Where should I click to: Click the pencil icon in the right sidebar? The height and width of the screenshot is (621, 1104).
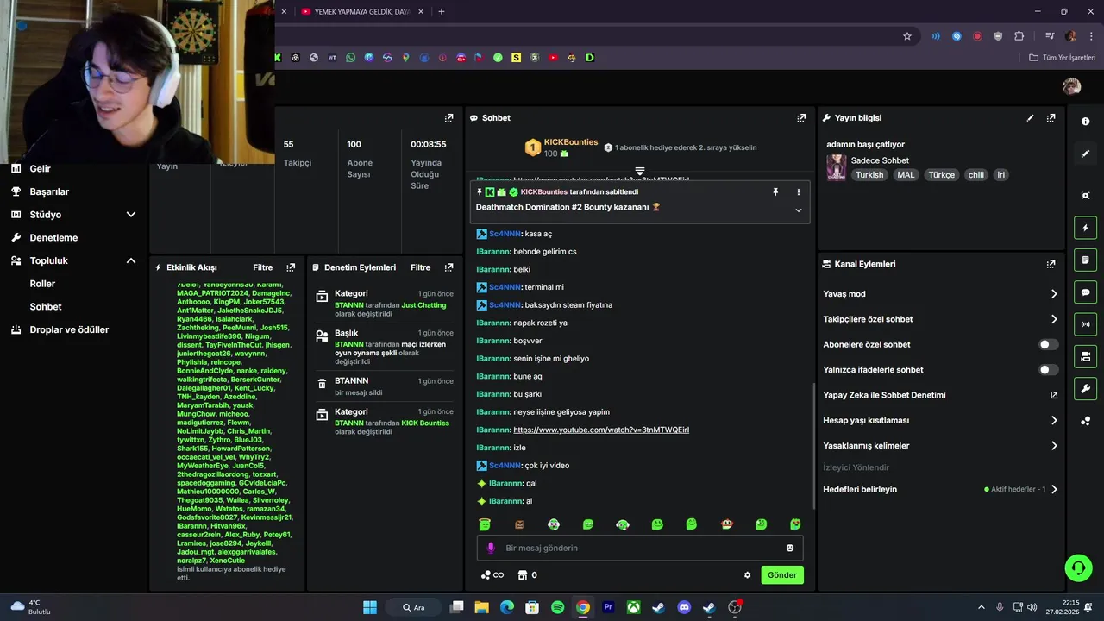1085,154
